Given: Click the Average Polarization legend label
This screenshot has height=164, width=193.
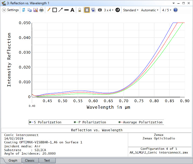Looking at the screenshot, I should click(143, 122).
